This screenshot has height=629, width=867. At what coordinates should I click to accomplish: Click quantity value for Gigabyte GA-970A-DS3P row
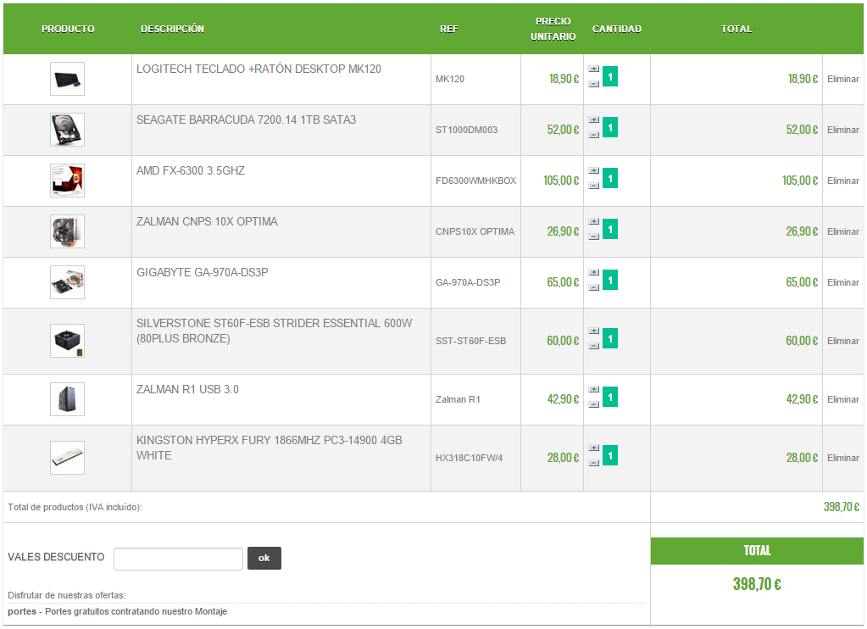pyautogui.click(x=610, y=280)
